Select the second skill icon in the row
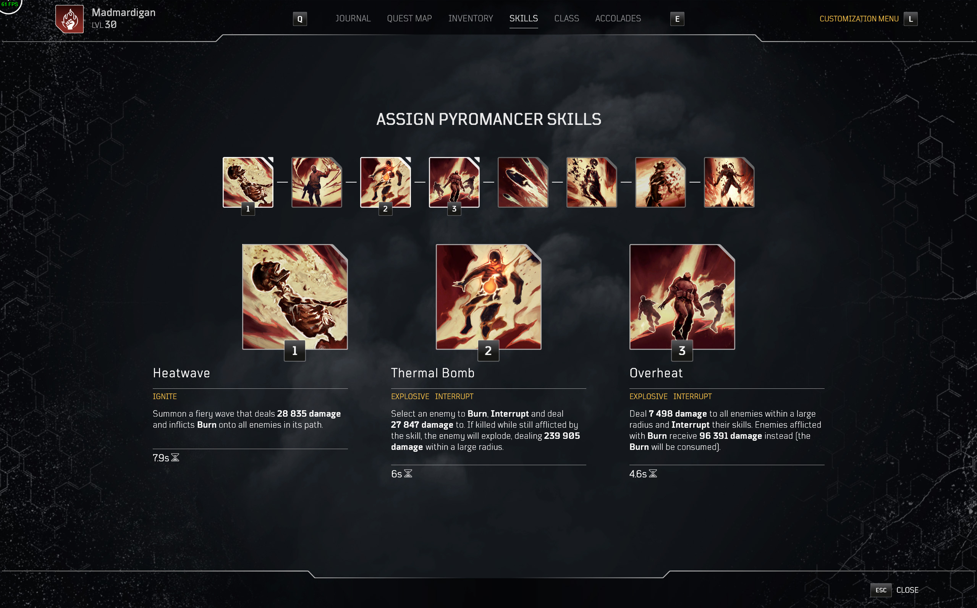 317,182
